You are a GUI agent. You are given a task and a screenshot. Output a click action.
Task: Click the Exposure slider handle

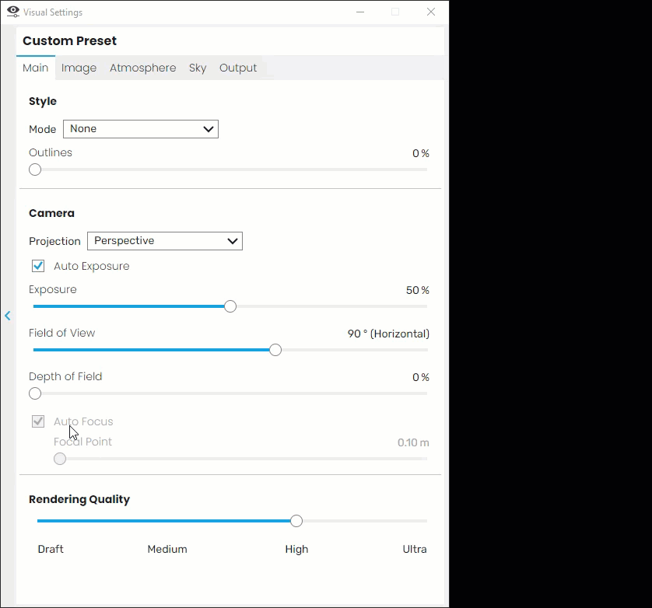click(x=230, y=306)
